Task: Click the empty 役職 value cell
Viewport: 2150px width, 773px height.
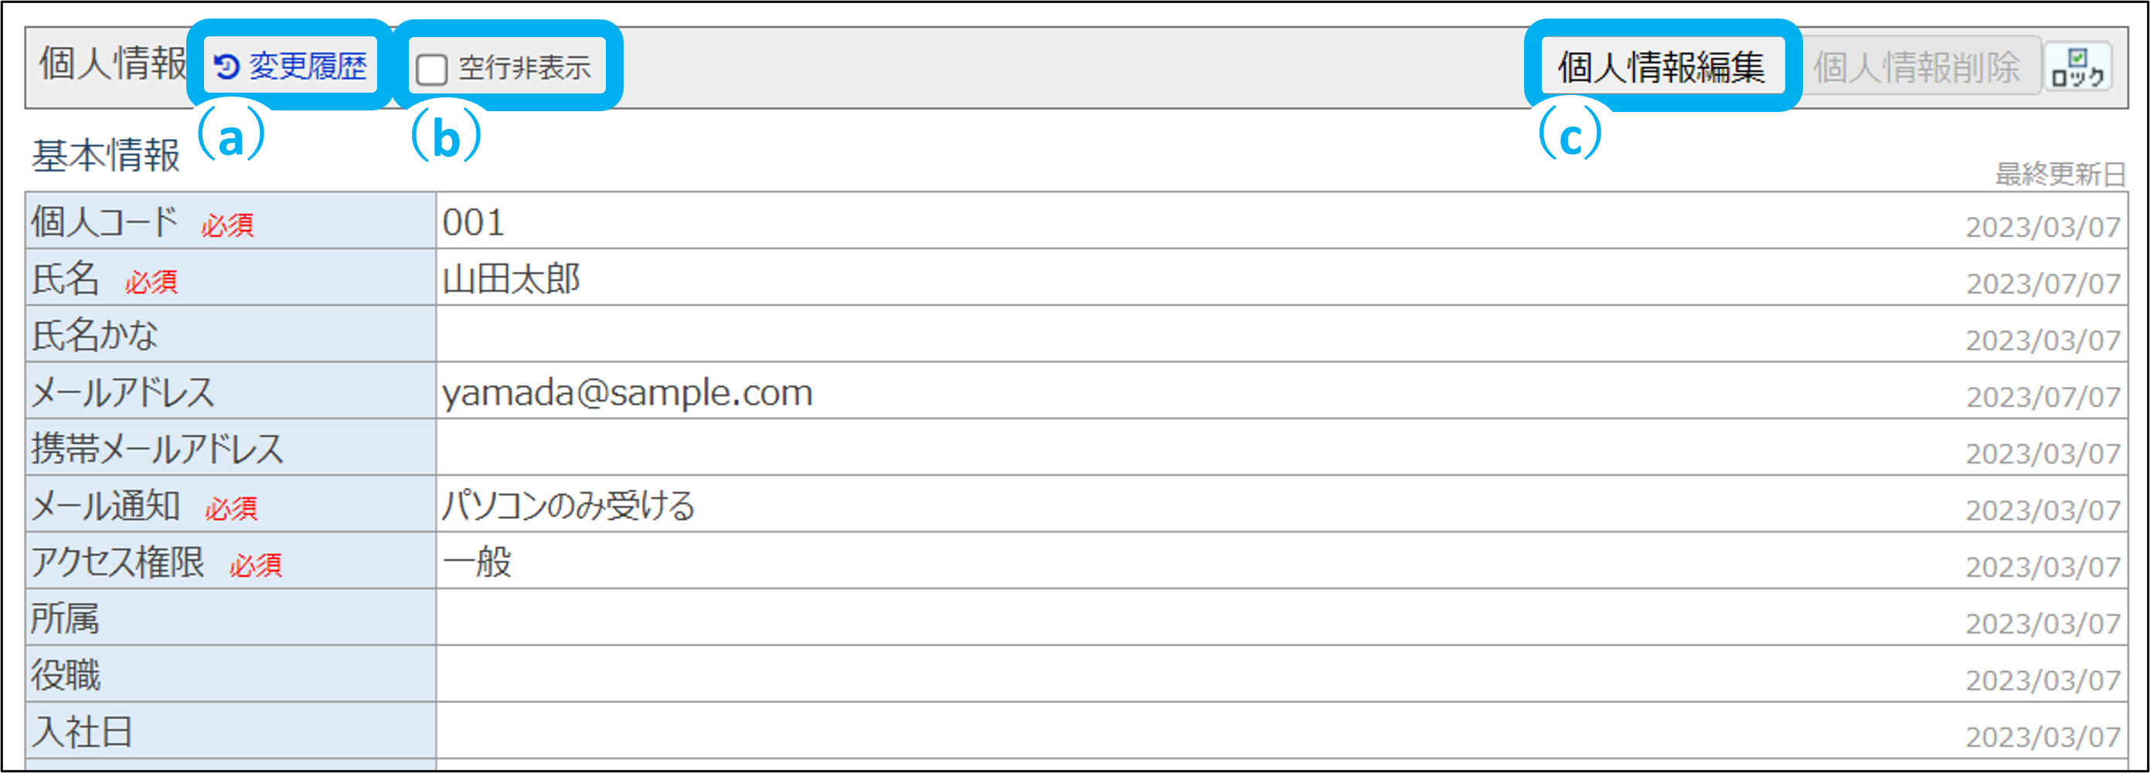Action: (1002, 676)
